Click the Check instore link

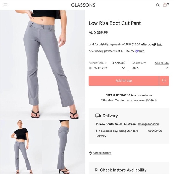tap(102, 153)
